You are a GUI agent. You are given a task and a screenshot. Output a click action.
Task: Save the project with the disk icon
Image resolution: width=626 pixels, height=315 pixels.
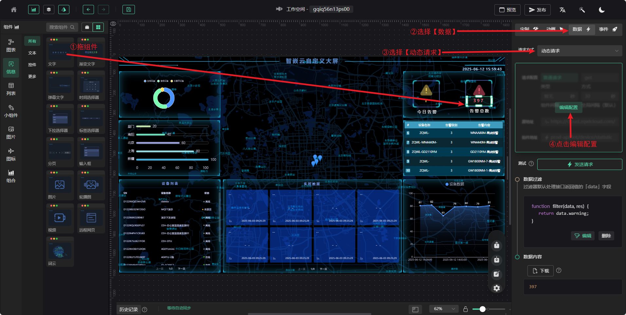coord(128,10)
